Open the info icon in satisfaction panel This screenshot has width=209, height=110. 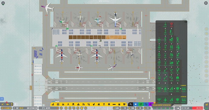tap(186, 22)
